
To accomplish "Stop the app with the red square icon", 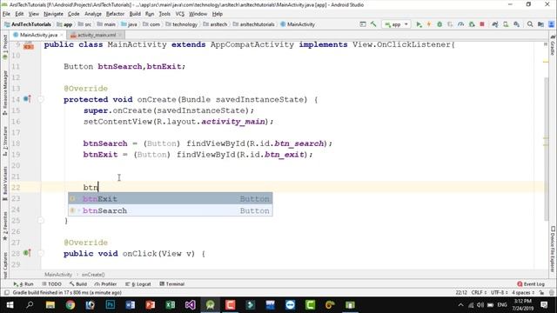I will click(x=482, y=24).
